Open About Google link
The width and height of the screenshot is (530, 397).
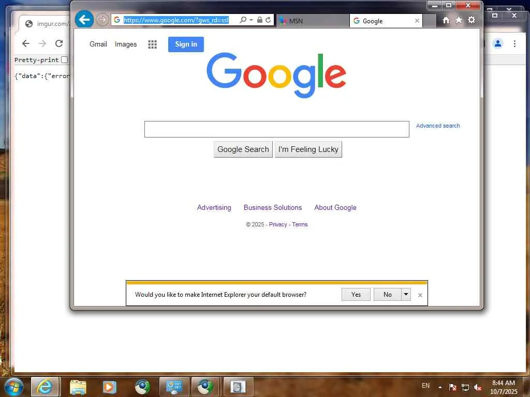tap(335, 207)
